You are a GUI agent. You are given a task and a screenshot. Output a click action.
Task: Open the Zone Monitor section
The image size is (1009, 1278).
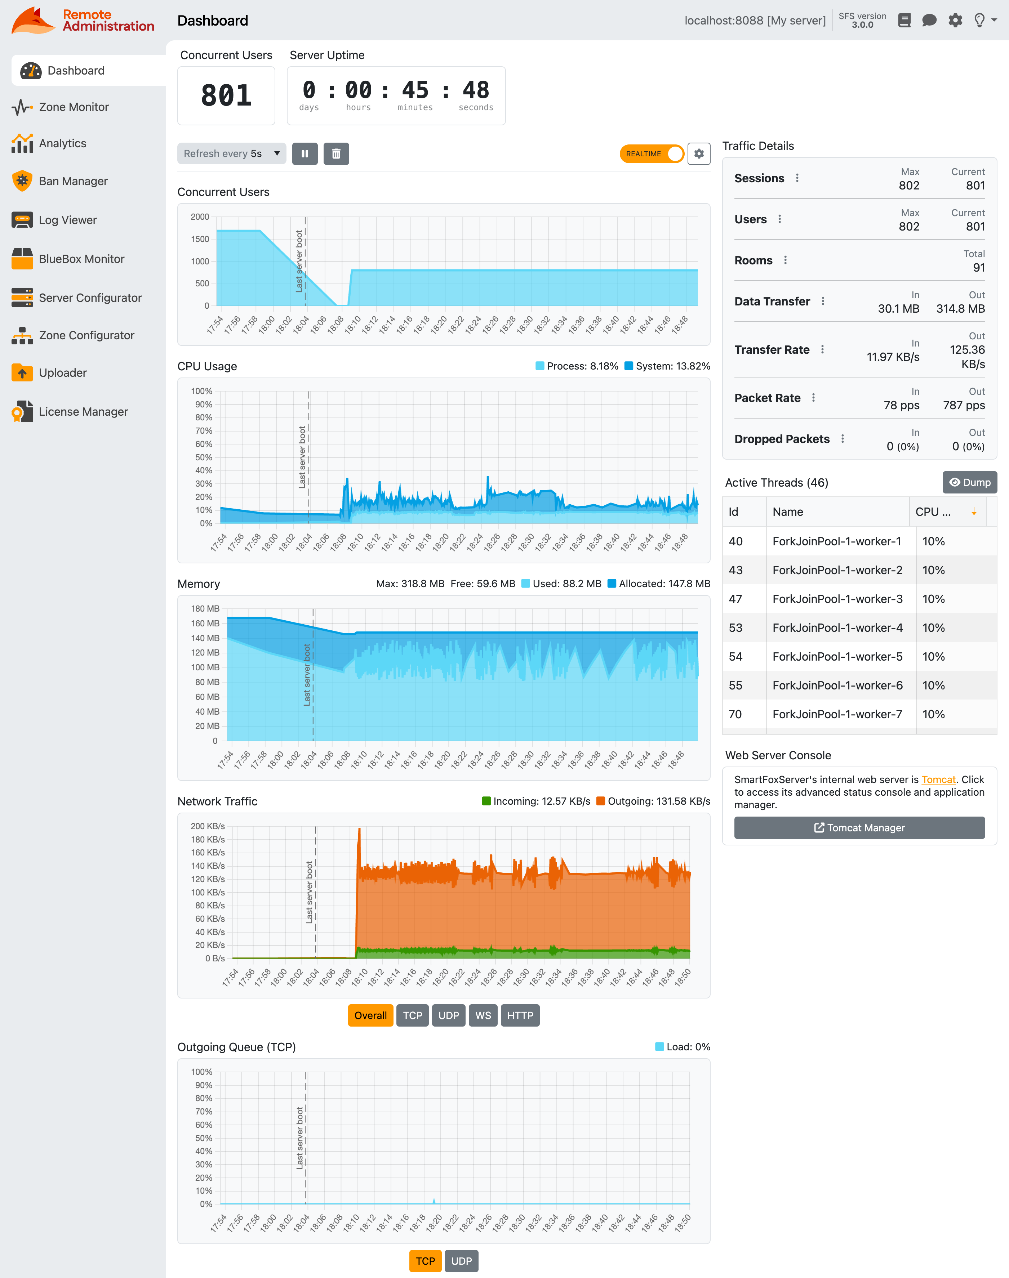click(73, 107)
